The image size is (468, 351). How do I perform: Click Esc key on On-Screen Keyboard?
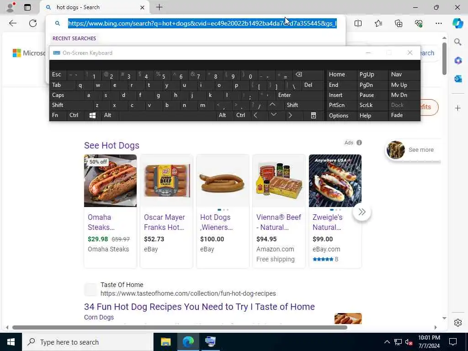58,74
